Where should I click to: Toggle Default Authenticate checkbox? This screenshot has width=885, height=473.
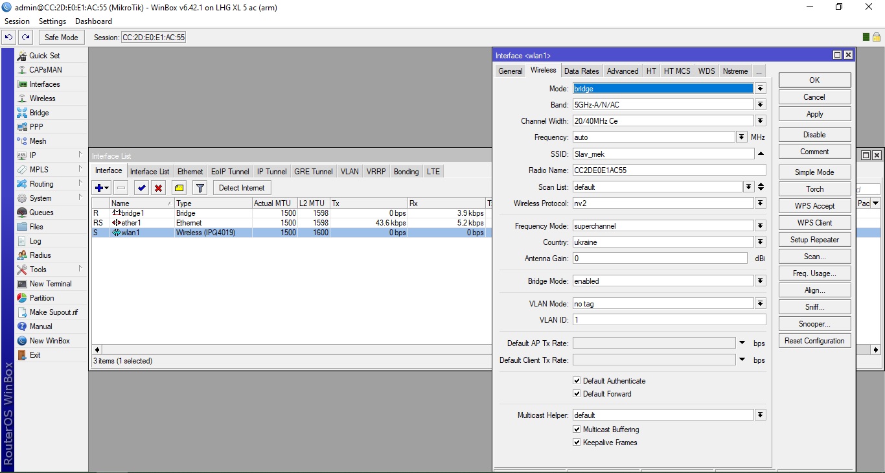click(577, 381)
